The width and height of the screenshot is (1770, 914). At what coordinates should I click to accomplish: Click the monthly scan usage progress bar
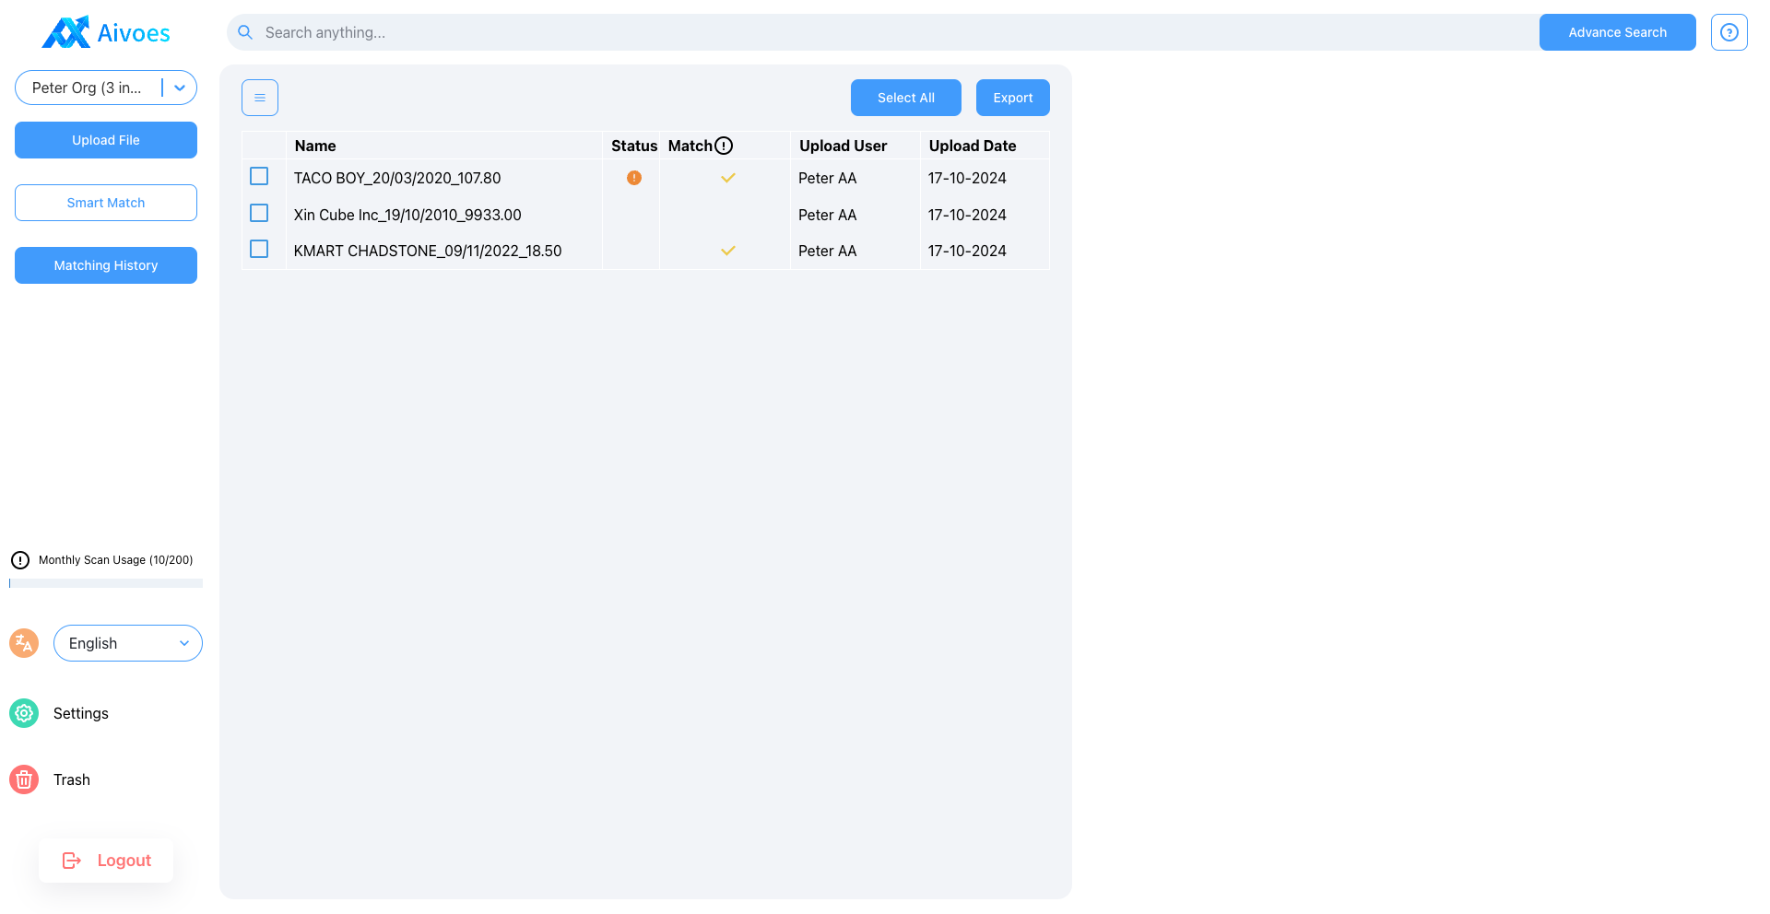click(x=106, y=583)
